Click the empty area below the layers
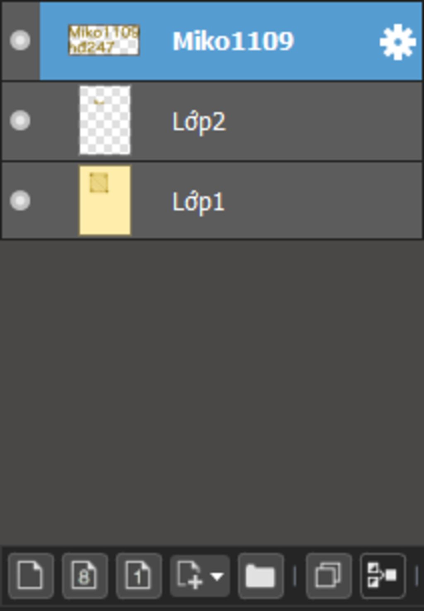 click(212, 392)
